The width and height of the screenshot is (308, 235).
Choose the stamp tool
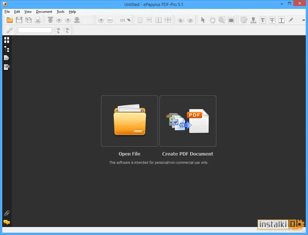tap(253, 20)
